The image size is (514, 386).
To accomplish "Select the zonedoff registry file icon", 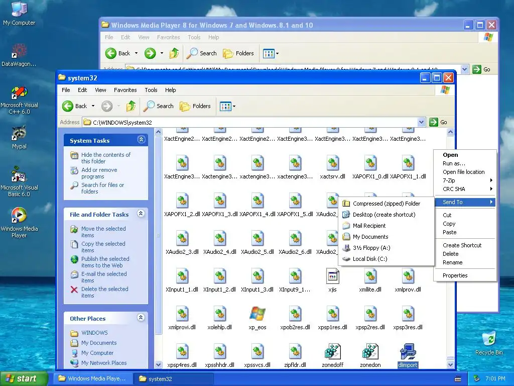I will pos(332,351).
